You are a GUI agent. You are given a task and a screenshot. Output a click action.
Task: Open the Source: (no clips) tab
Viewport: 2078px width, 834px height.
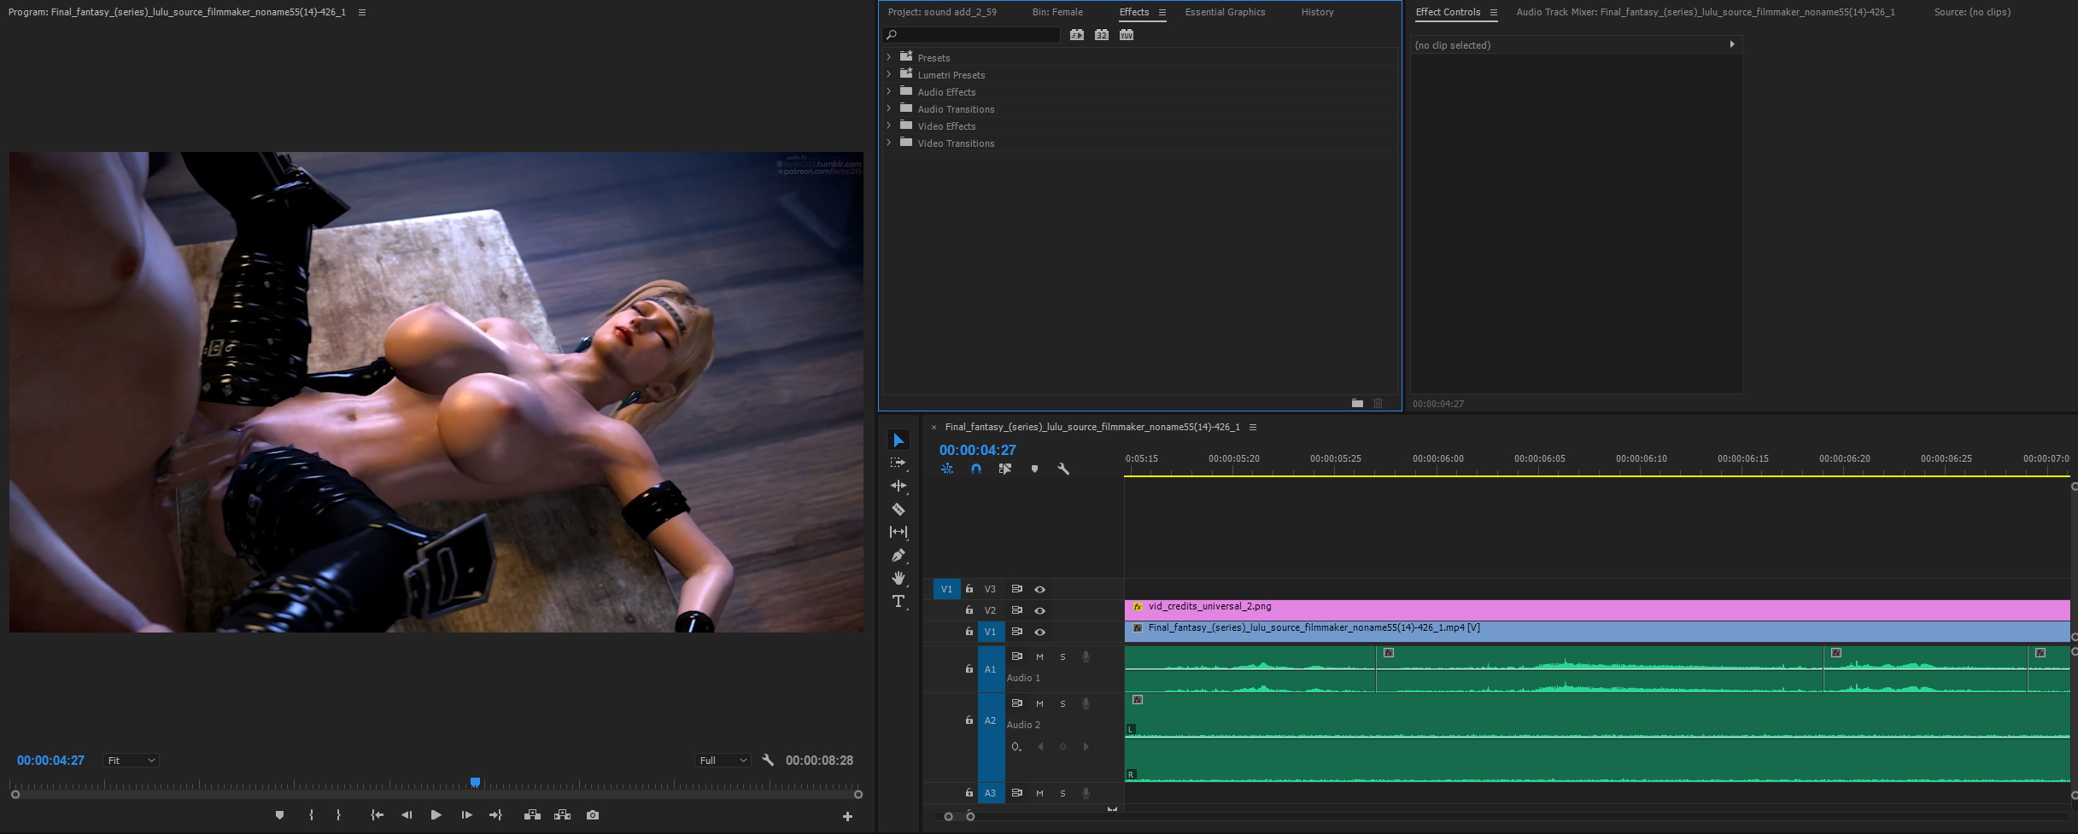[1972, 12]
